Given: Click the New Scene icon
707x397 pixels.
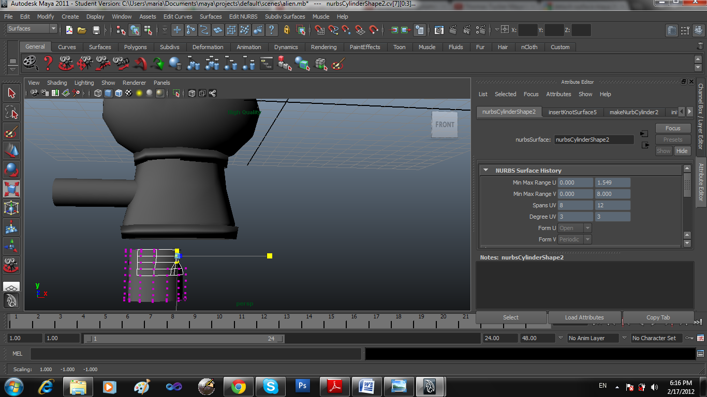Looking at the screenshot, I should 69,30.
